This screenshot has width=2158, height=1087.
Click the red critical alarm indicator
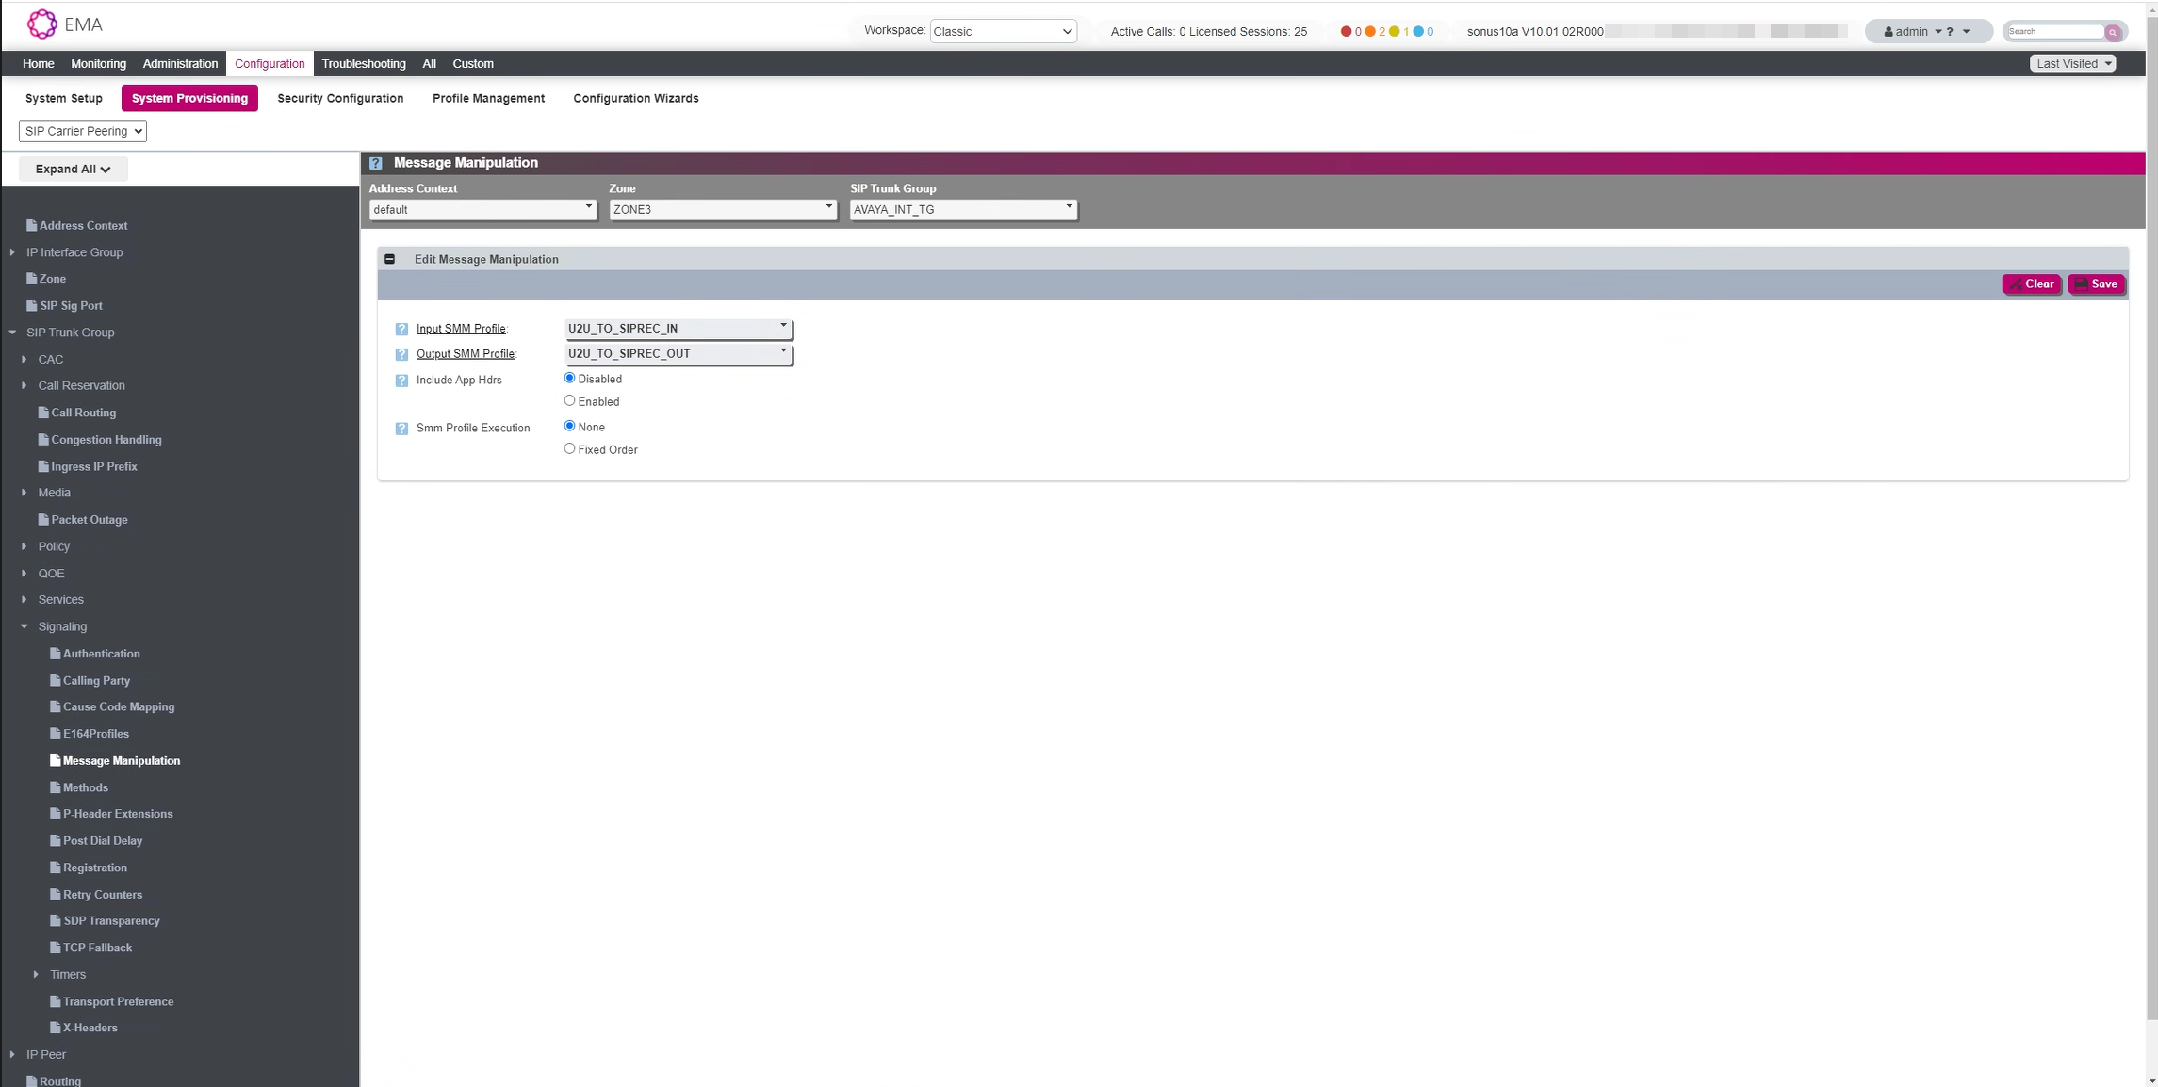click(1346, 32)
